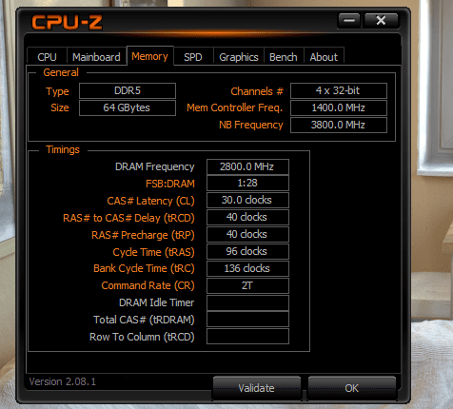The image size is (453, 409).
Task: Select the Memory tab
Action: (x=150, y=56)
